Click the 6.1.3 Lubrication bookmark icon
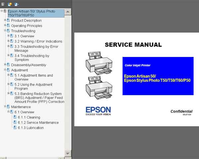199x159 pixels. [15, 128]
